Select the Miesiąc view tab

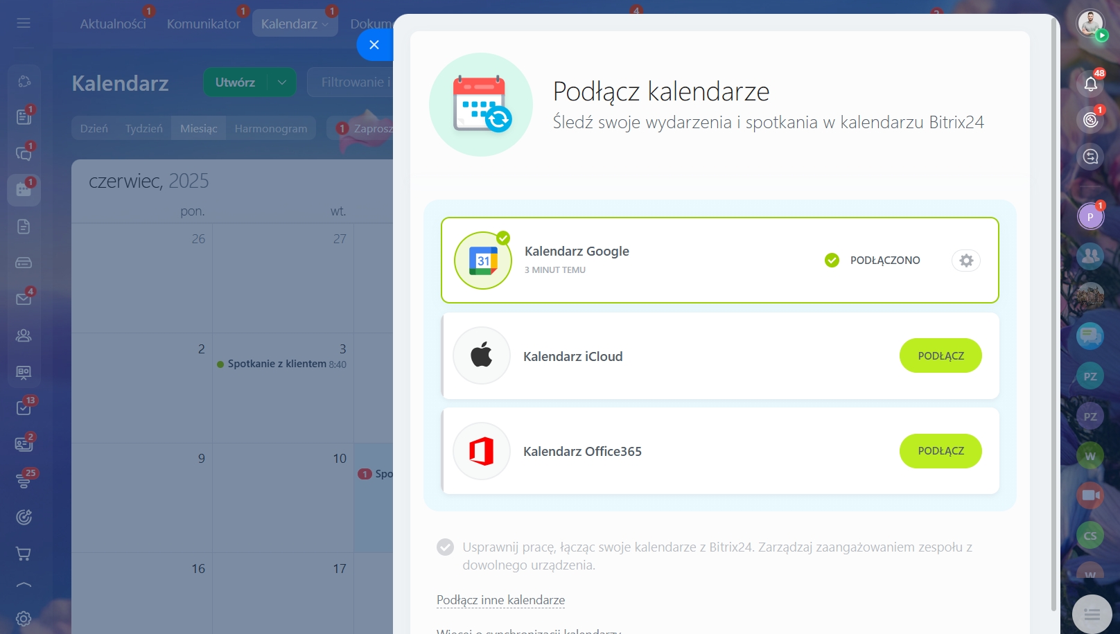click(199, 128)
